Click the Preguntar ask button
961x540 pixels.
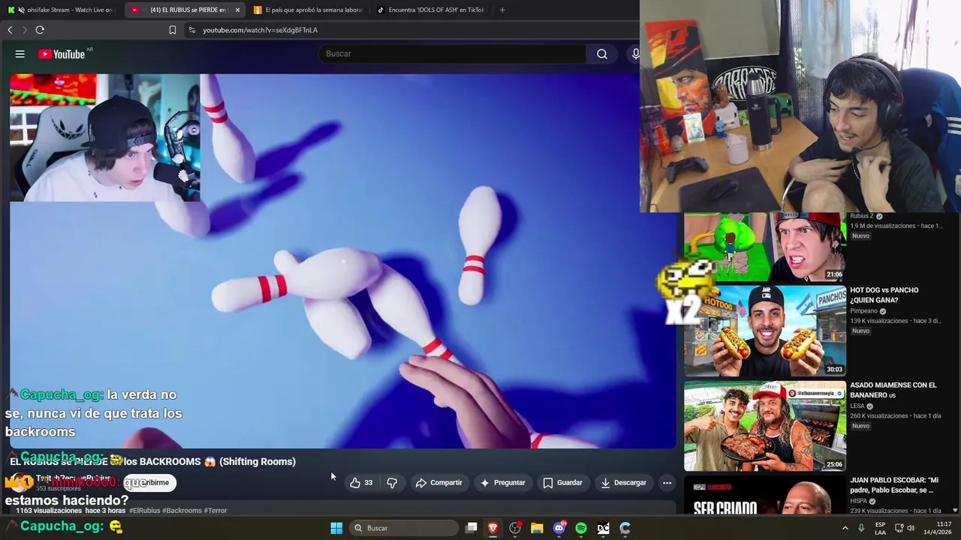click(503, 483)
